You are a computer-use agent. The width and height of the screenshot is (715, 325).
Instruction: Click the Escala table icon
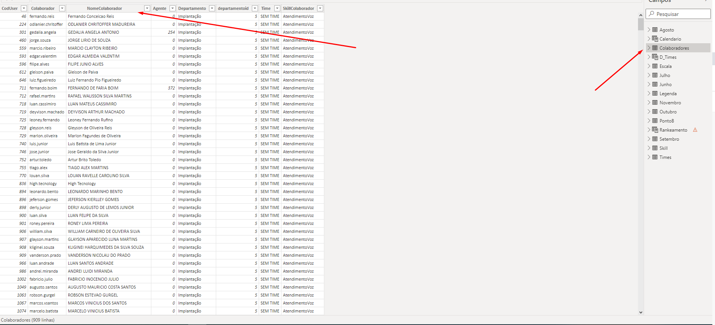pyautogui.click(x=655, y=66)
